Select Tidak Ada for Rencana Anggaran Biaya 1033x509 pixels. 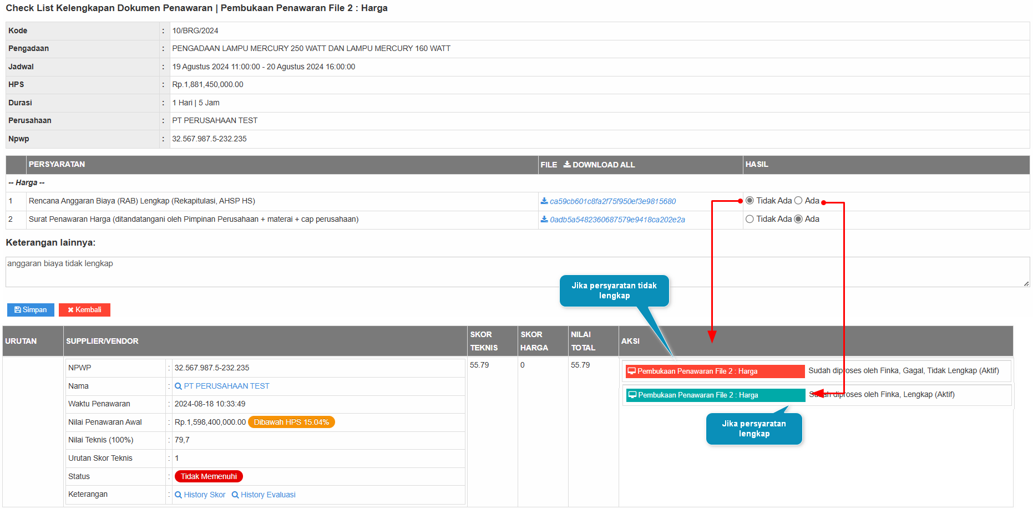(750, 201)
